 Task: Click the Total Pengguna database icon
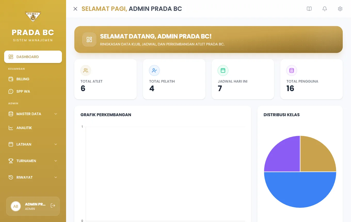coord(292,70)
